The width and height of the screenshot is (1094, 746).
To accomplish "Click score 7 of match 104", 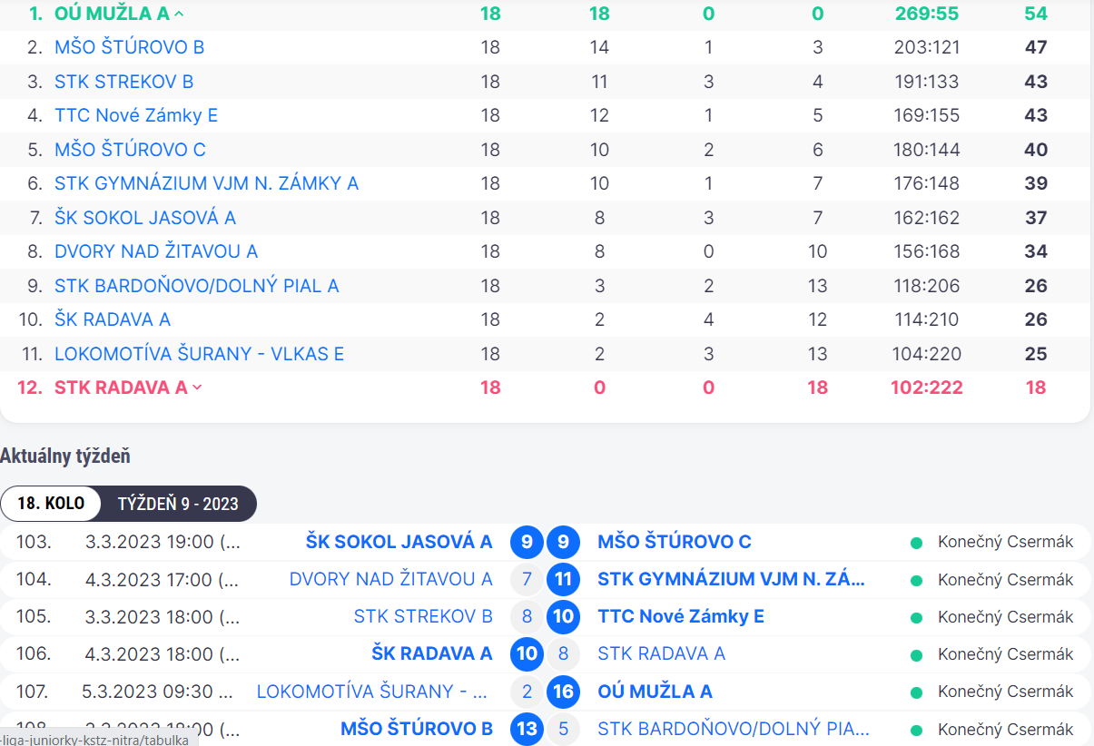I will point(527,580).
